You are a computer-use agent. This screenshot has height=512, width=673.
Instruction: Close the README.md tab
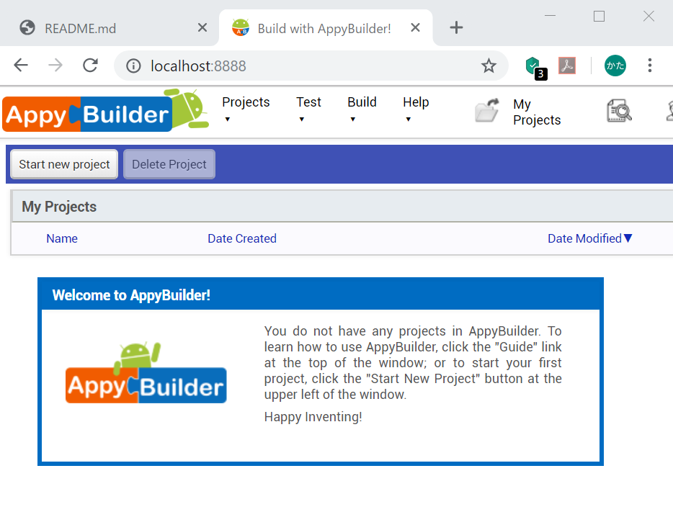pos(202,28)
